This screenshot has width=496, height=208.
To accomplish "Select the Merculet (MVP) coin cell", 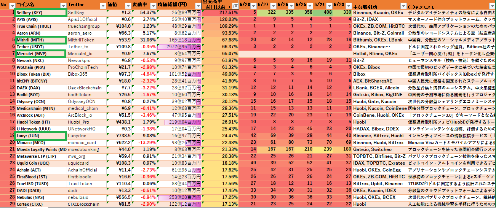I will point(41,54).
